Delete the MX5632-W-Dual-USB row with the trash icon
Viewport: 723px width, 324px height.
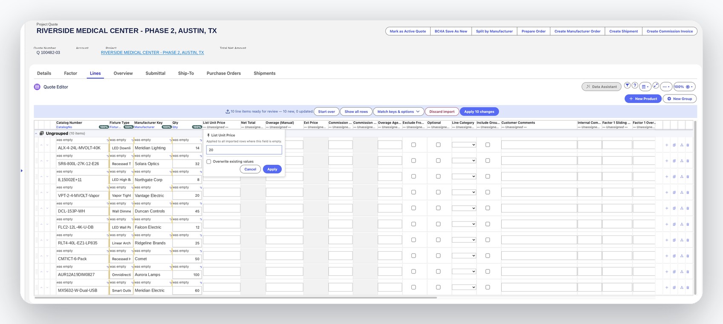[x=688, y=287]
